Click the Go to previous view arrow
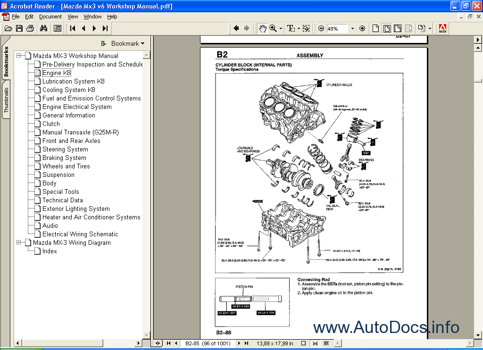The height and width of the screenshot is (350, 483). pyautogui.click(x=236, y=29)
